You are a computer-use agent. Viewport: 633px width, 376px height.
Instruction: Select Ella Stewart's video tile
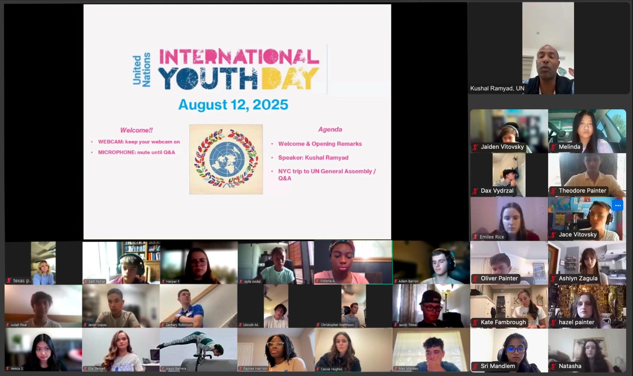121,350
